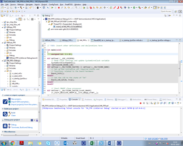This screenshot has height=146, width=183.
Task: Open Excel from the taskbar
Action: click(x=92, y=143)
